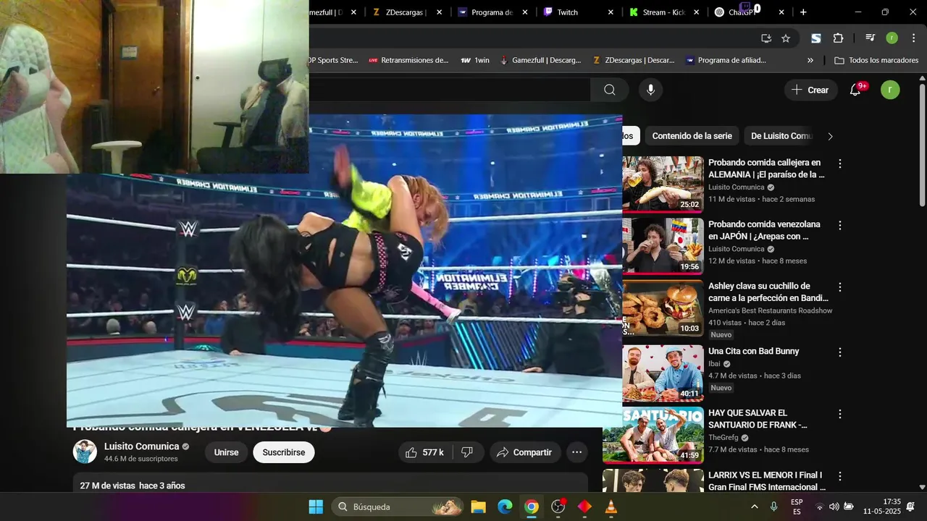
Task: Open Windows Start menu
Action: (316, 507)
